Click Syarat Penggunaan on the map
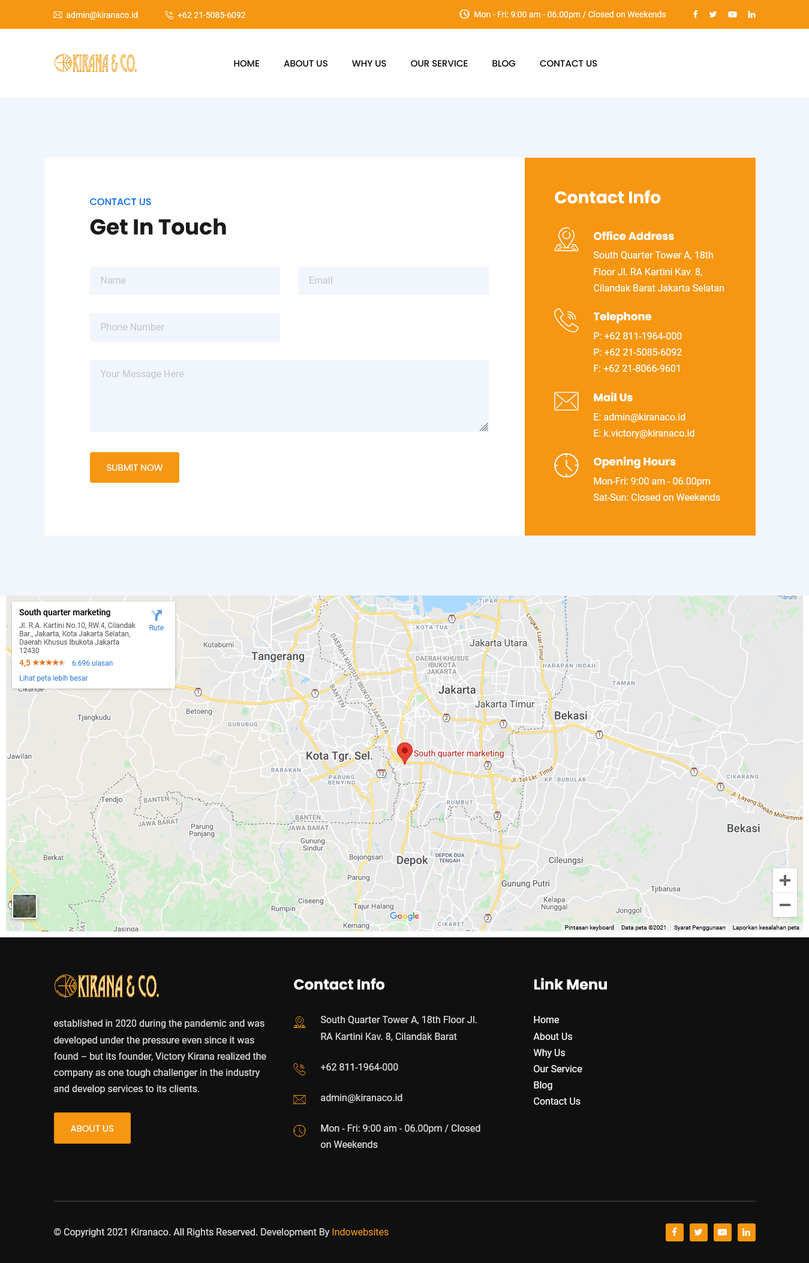The image size is (809, 1263). pos(700,927)
